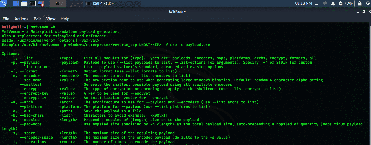371x145 pixels.
Task: Click the '--sec-name' option text
Action: [31, 80]
